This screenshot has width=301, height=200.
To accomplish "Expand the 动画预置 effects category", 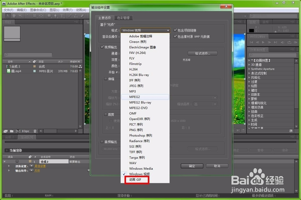I will pos(249,60).
